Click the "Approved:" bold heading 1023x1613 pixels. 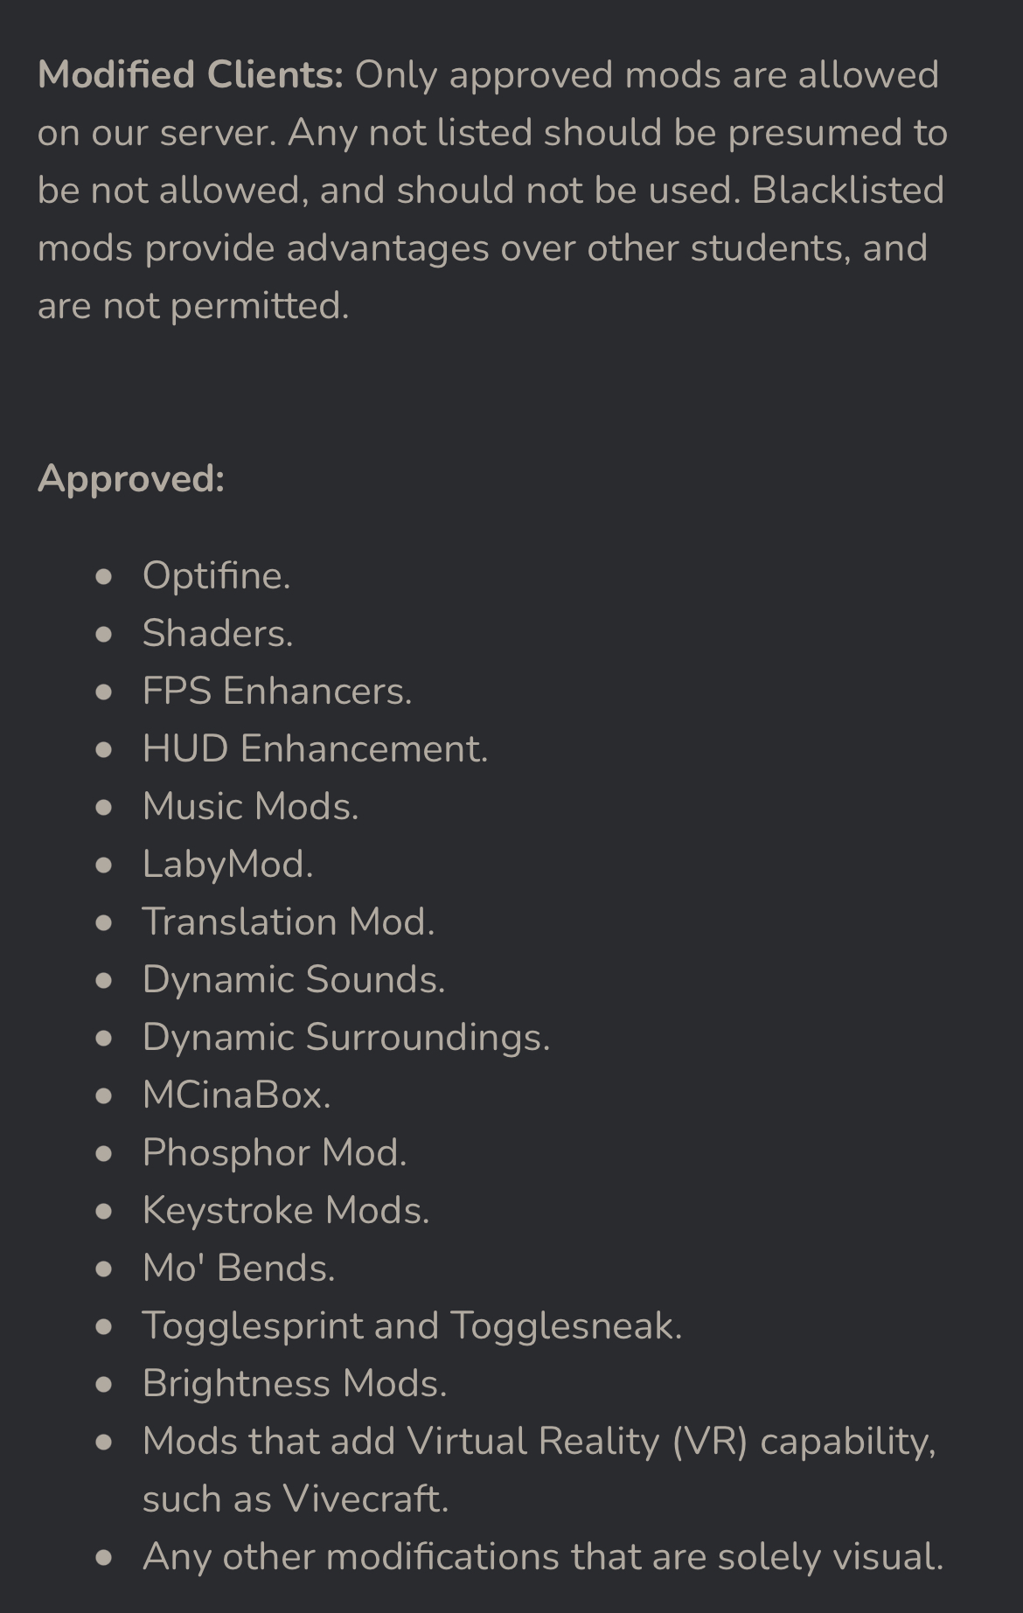(131, 479)
